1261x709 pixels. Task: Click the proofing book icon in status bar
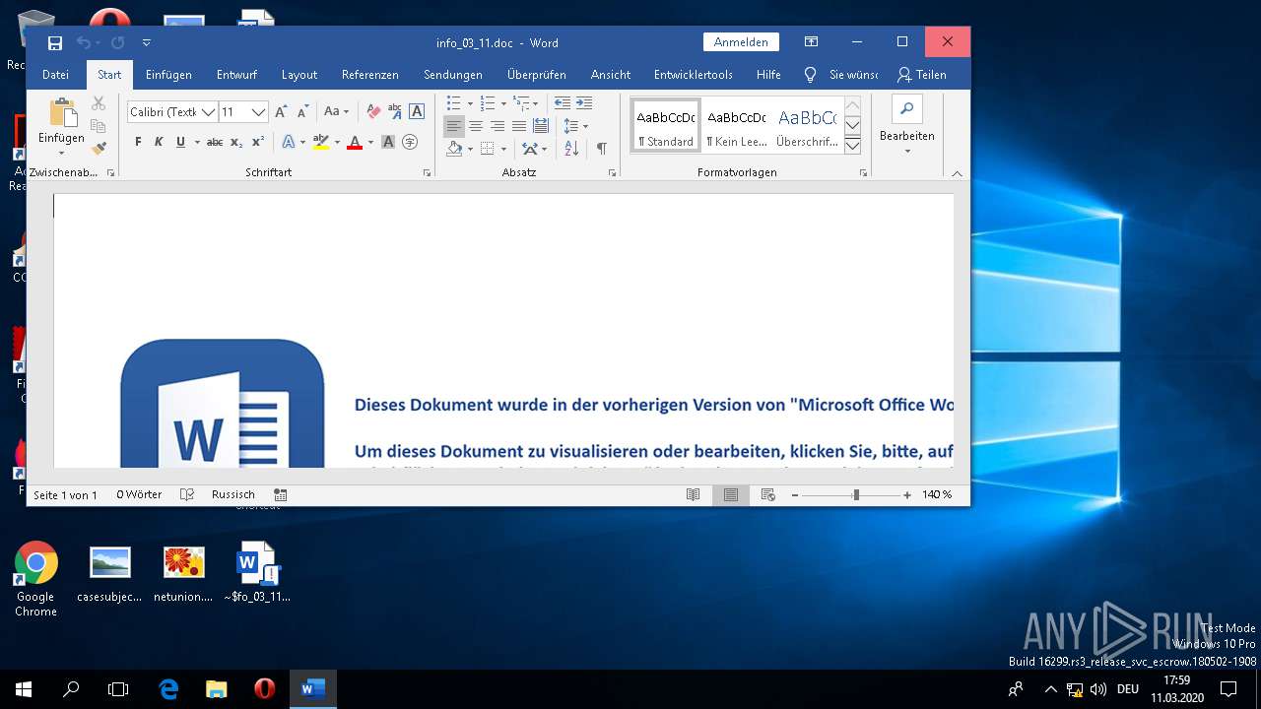click(187, 494)
